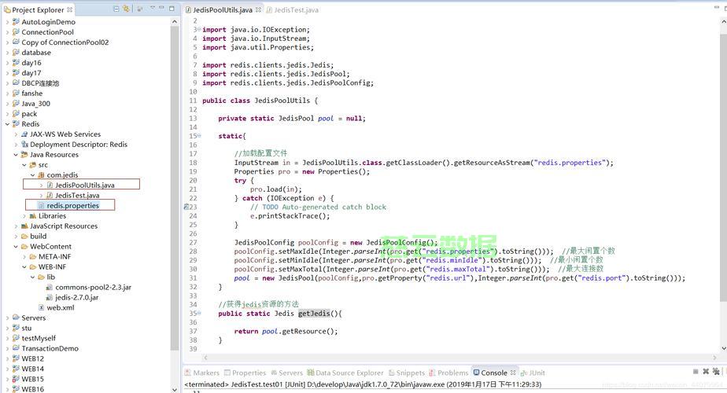The height and width of the screenshot is (393, 727).
Task: Open the Markers view tab
Action: tap(201, 373)
